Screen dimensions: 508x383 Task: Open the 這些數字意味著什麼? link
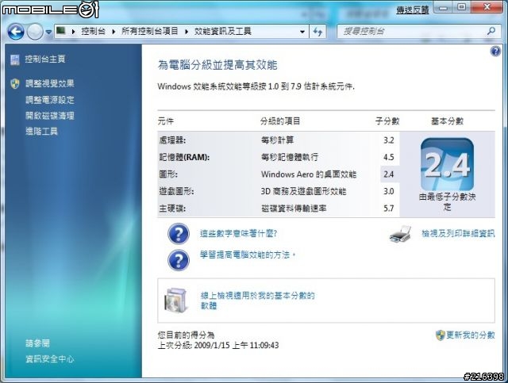point(238,233)
